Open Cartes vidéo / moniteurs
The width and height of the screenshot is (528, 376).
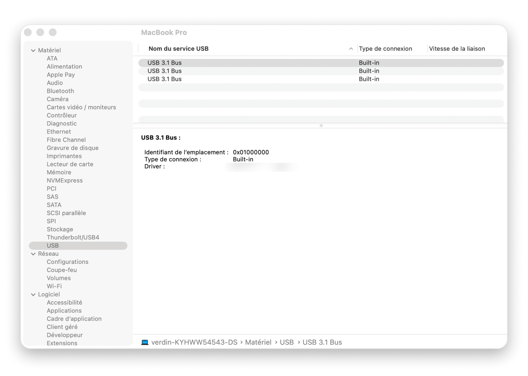pos(81,107)
